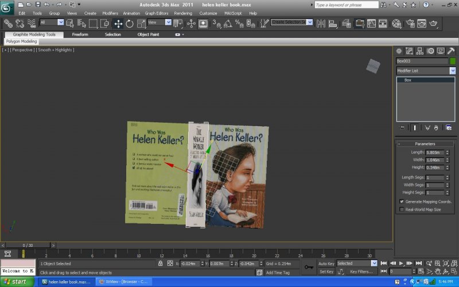Click Add Time Tag
Screen dimensions: 459x287
[x=278, y=273]
